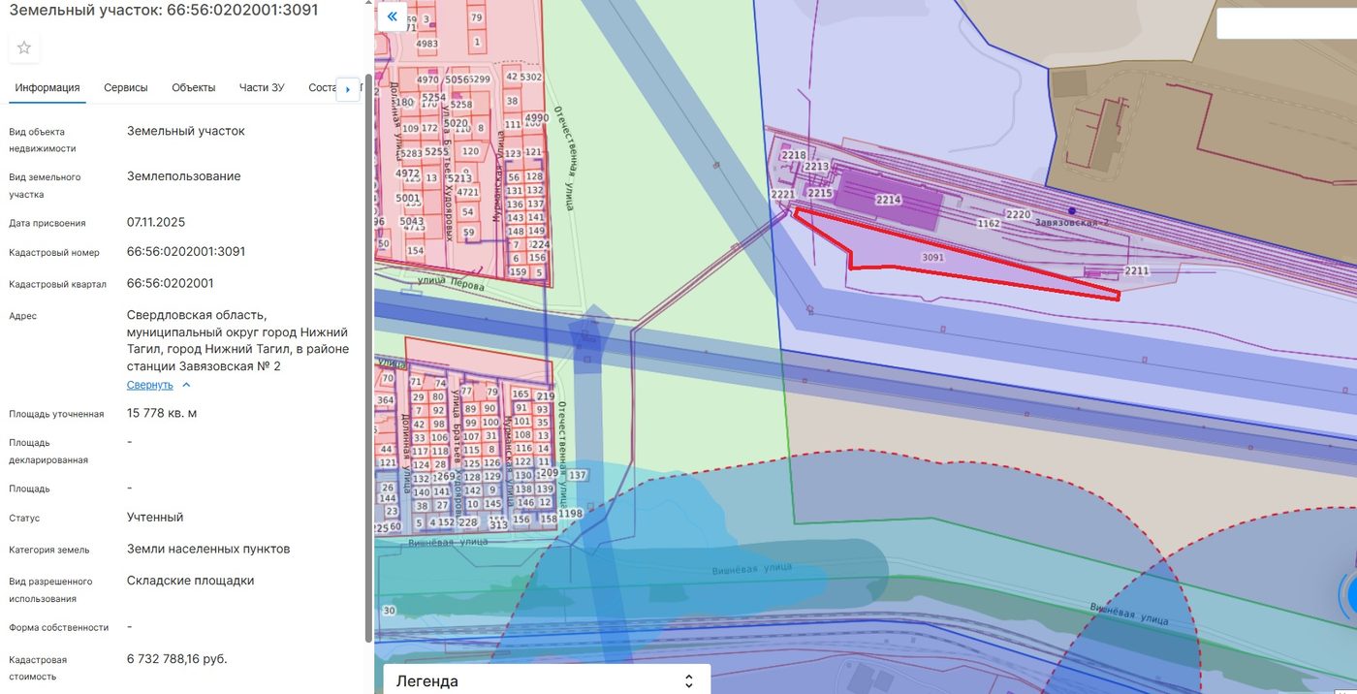Screen dimensions: 1357x694
Task: Show more tabs with right arrow
Action: click(348, 89)
